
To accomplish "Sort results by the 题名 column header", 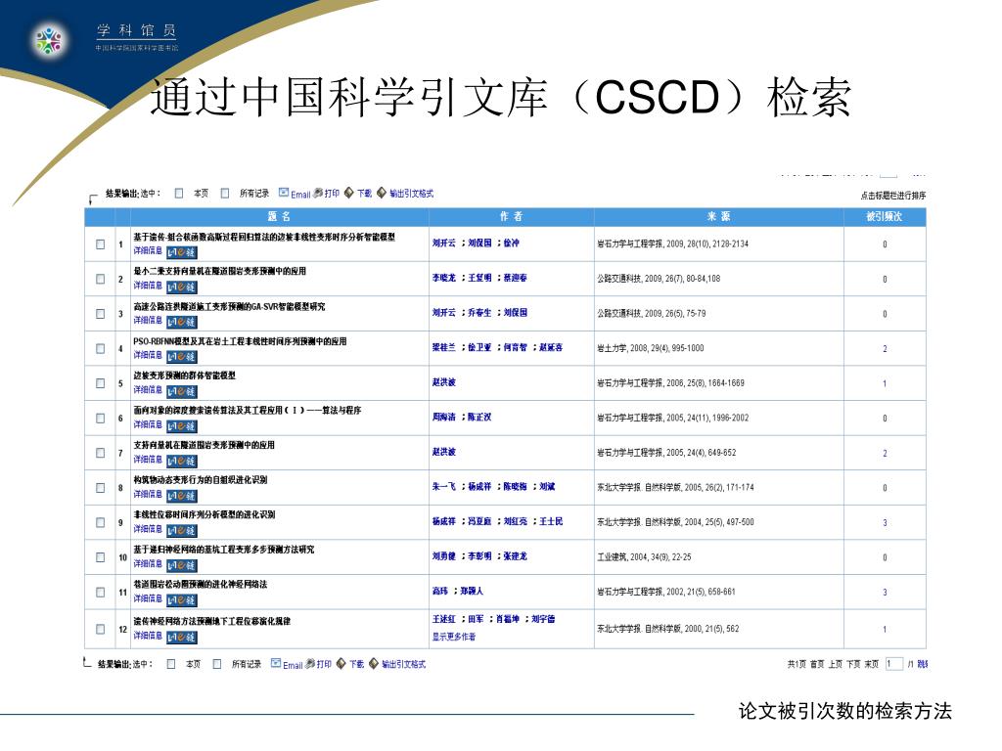I will pos(279,216).
